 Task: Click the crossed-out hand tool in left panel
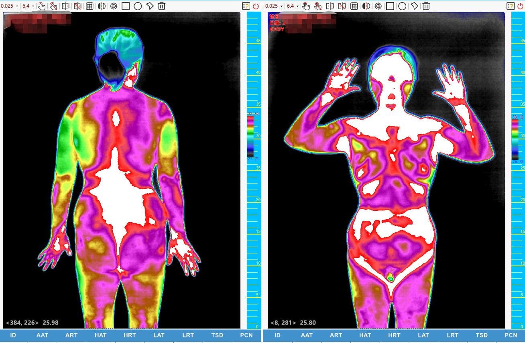[x=53, y=6]
